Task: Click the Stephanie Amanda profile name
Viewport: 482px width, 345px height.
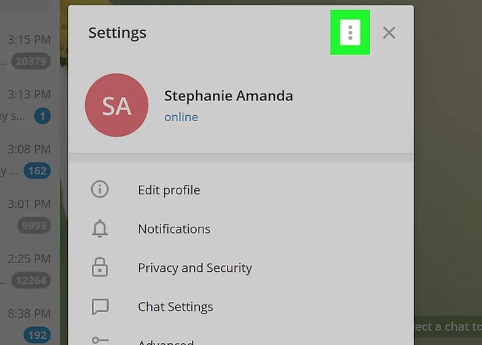Action: (228, 96)
